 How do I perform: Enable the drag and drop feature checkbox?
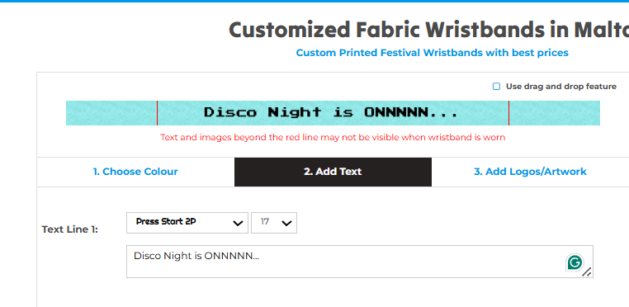(x=496, y=87)
